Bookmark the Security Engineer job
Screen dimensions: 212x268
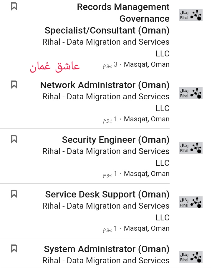pos(14,139)
